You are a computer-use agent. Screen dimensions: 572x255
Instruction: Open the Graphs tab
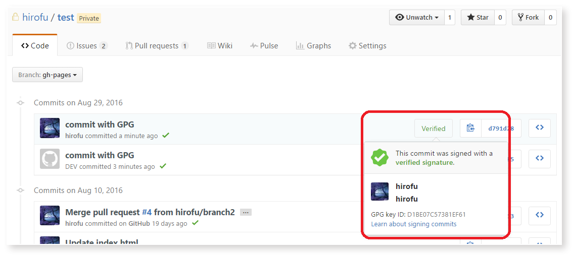click(314, 46)
